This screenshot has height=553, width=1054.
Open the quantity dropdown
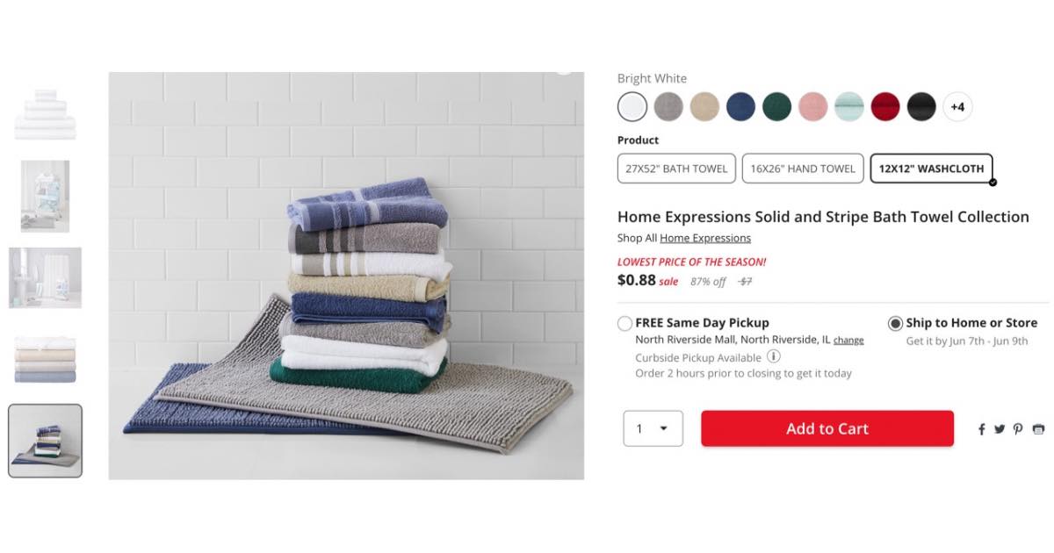click(x=653, y=428)
